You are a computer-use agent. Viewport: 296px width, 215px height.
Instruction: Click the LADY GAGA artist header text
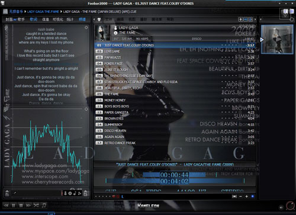128,28
